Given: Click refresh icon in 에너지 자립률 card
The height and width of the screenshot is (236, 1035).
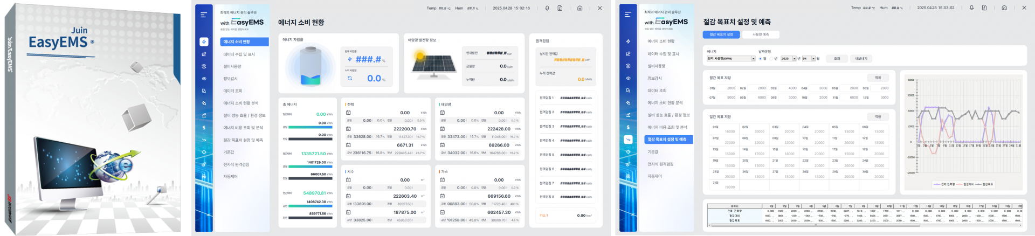Looking at the screenshot, I should point(350,78).
